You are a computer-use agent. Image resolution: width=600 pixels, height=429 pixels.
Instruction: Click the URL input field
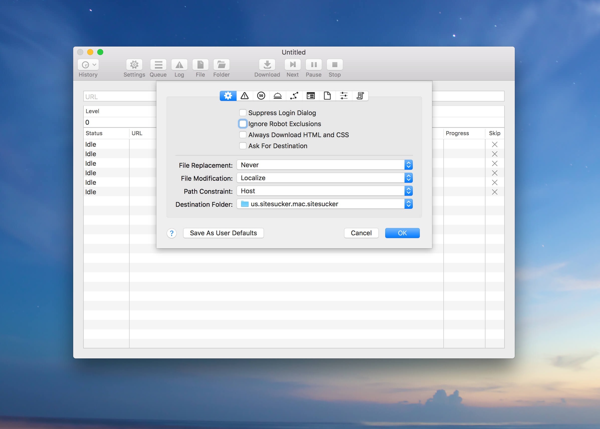[x=120, y=96]
